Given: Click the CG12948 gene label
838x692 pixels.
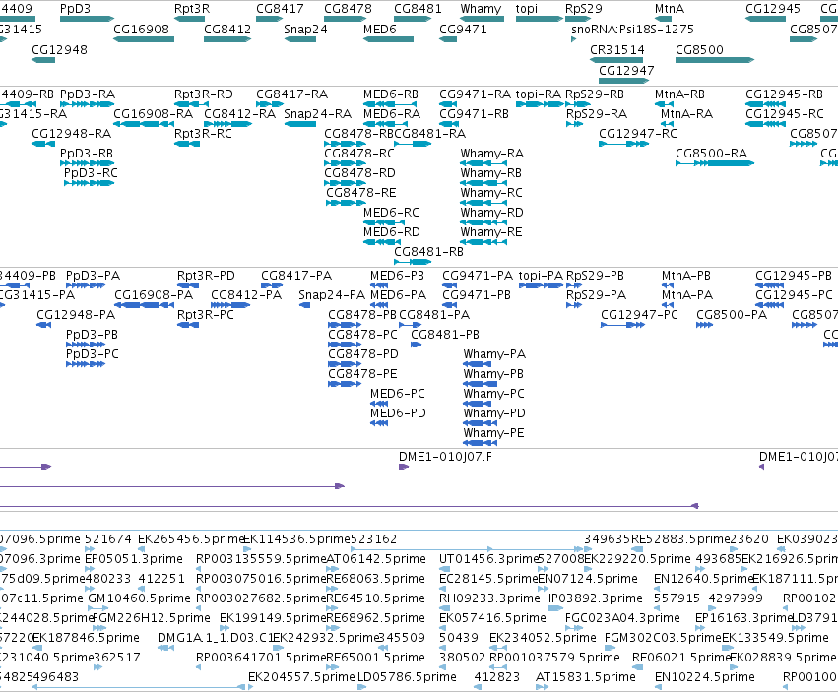Looking at the screenshot, I should (x=59, y=49).
